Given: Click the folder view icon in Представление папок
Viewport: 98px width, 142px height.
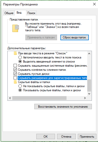Looking at the screenshot, I should tap(16, 28).
